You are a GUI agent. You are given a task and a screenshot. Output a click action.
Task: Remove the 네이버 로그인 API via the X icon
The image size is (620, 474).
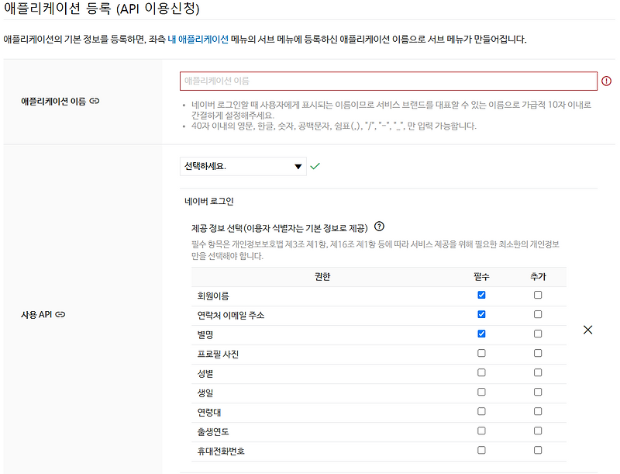pos(587,329)
